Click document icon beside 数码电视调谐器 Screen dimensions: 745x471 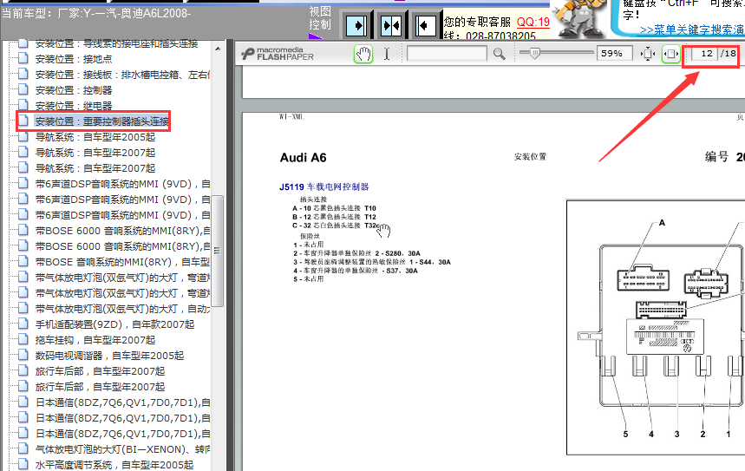click(23, 355)
